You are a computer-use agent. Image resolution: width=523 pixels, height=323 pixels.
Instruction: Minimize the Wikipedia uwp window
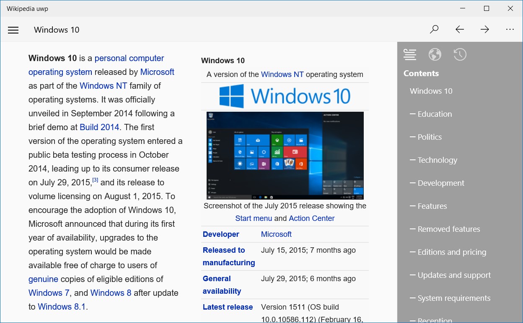click(462, 8)
